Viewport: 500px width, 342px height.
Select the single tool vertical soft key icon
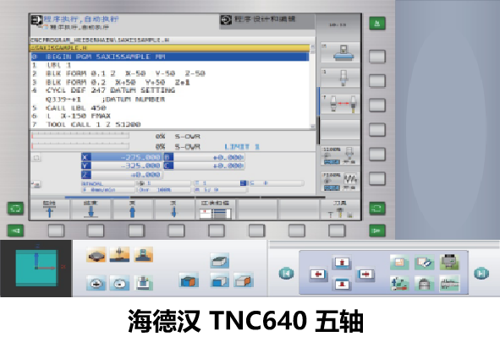tap(340, 78)
